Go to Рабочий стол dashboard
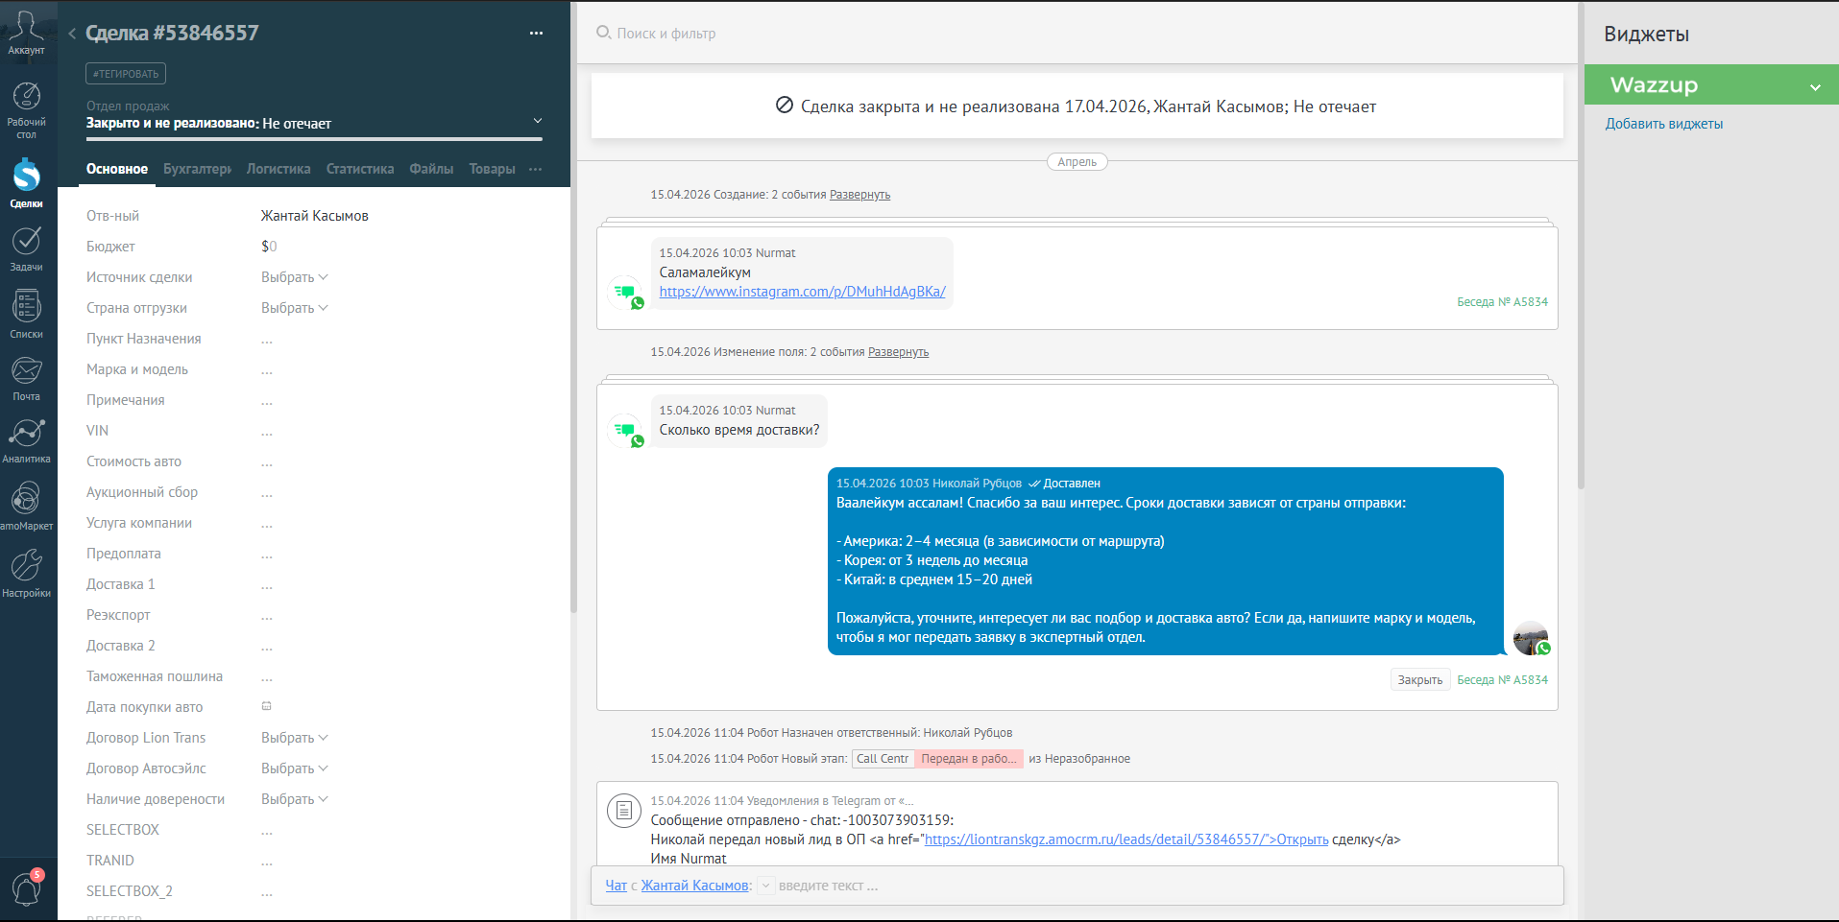Screen dimensions: 1839x922 pyautogui.click(x=26, y=110)
